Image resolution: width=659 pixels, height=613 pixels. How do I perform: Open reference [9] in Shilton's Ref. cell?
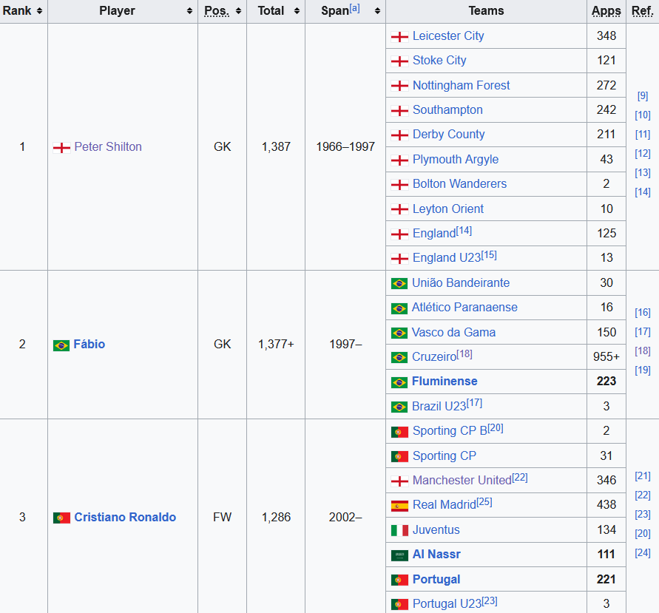[x=643, y=96]
